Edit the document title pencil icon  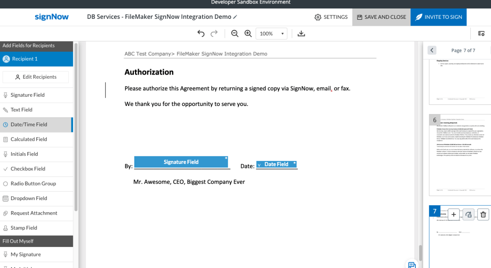click(x=235, y=17)
